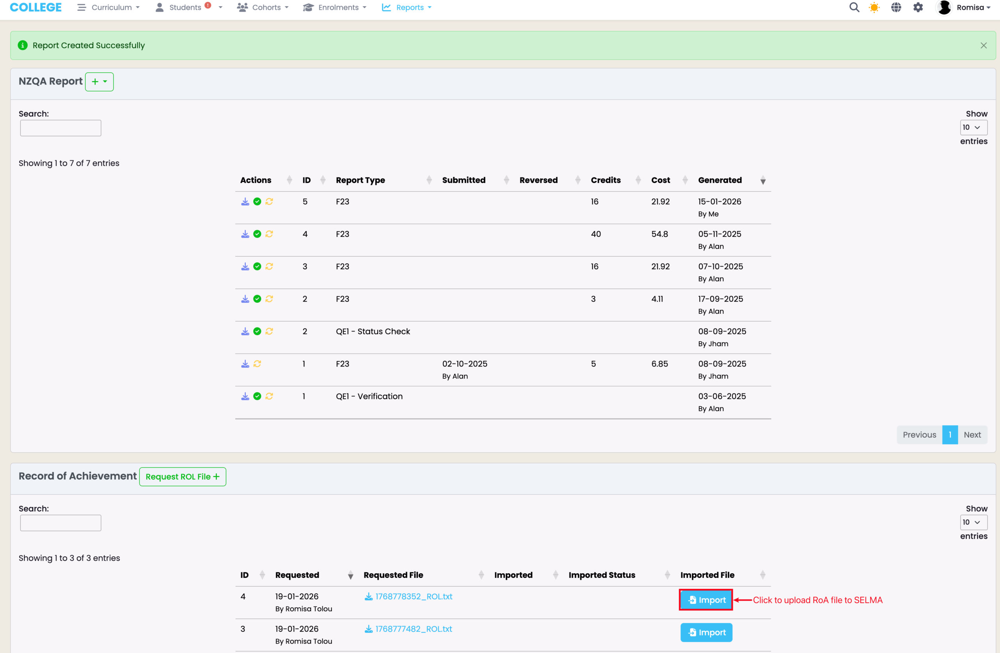Viewport: 1000px width, 653px height.
Task: Switch theme using sun icon
Action: tap(874, 7)
